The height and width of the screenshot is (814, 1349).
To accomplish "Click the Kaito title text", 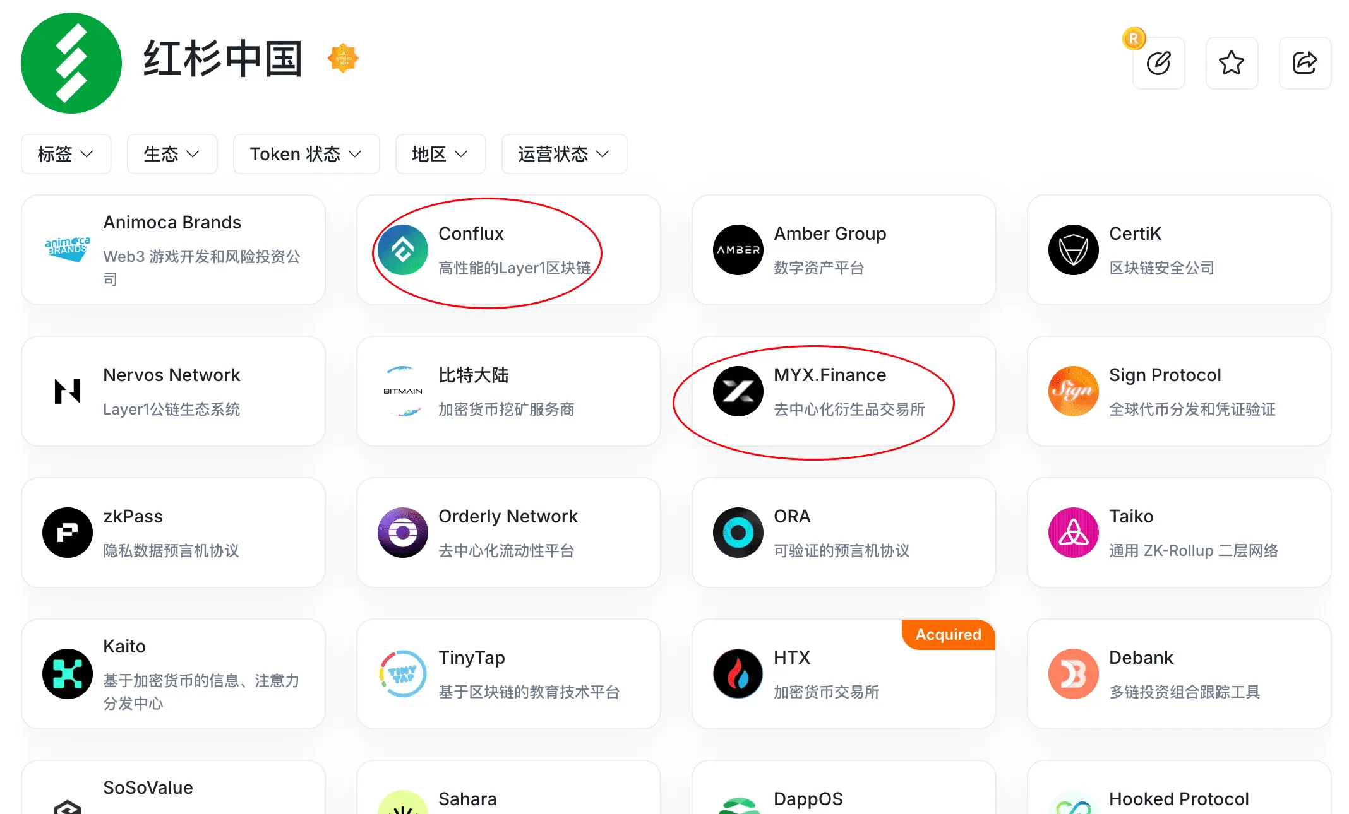I will pyautogui.click(x=124, y=646).
